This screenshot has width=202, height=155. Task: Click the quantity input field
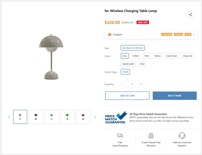click(132, 84)
